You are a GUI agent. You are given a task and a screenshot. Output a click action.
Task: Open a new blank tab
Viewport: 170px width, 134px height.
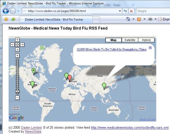tap(96, 20)
